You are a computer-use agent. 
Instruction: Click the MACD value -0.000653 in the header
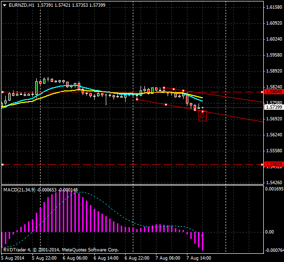pos(46,190)
